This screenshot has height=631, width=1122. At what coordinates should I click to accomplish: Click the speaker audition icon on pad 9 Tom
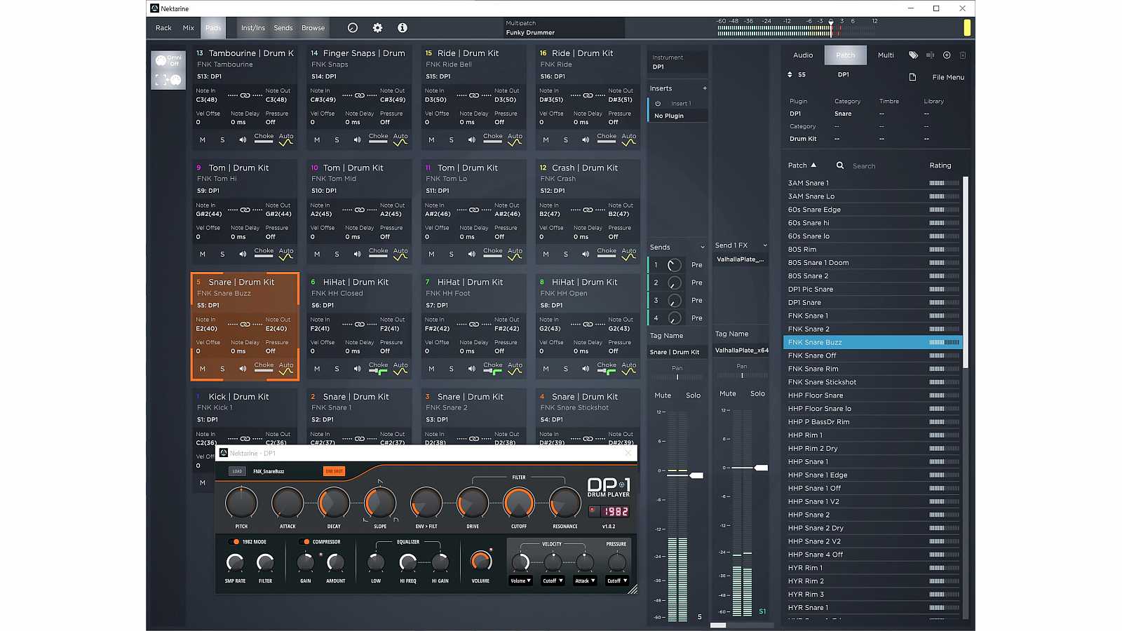(243, 255)
